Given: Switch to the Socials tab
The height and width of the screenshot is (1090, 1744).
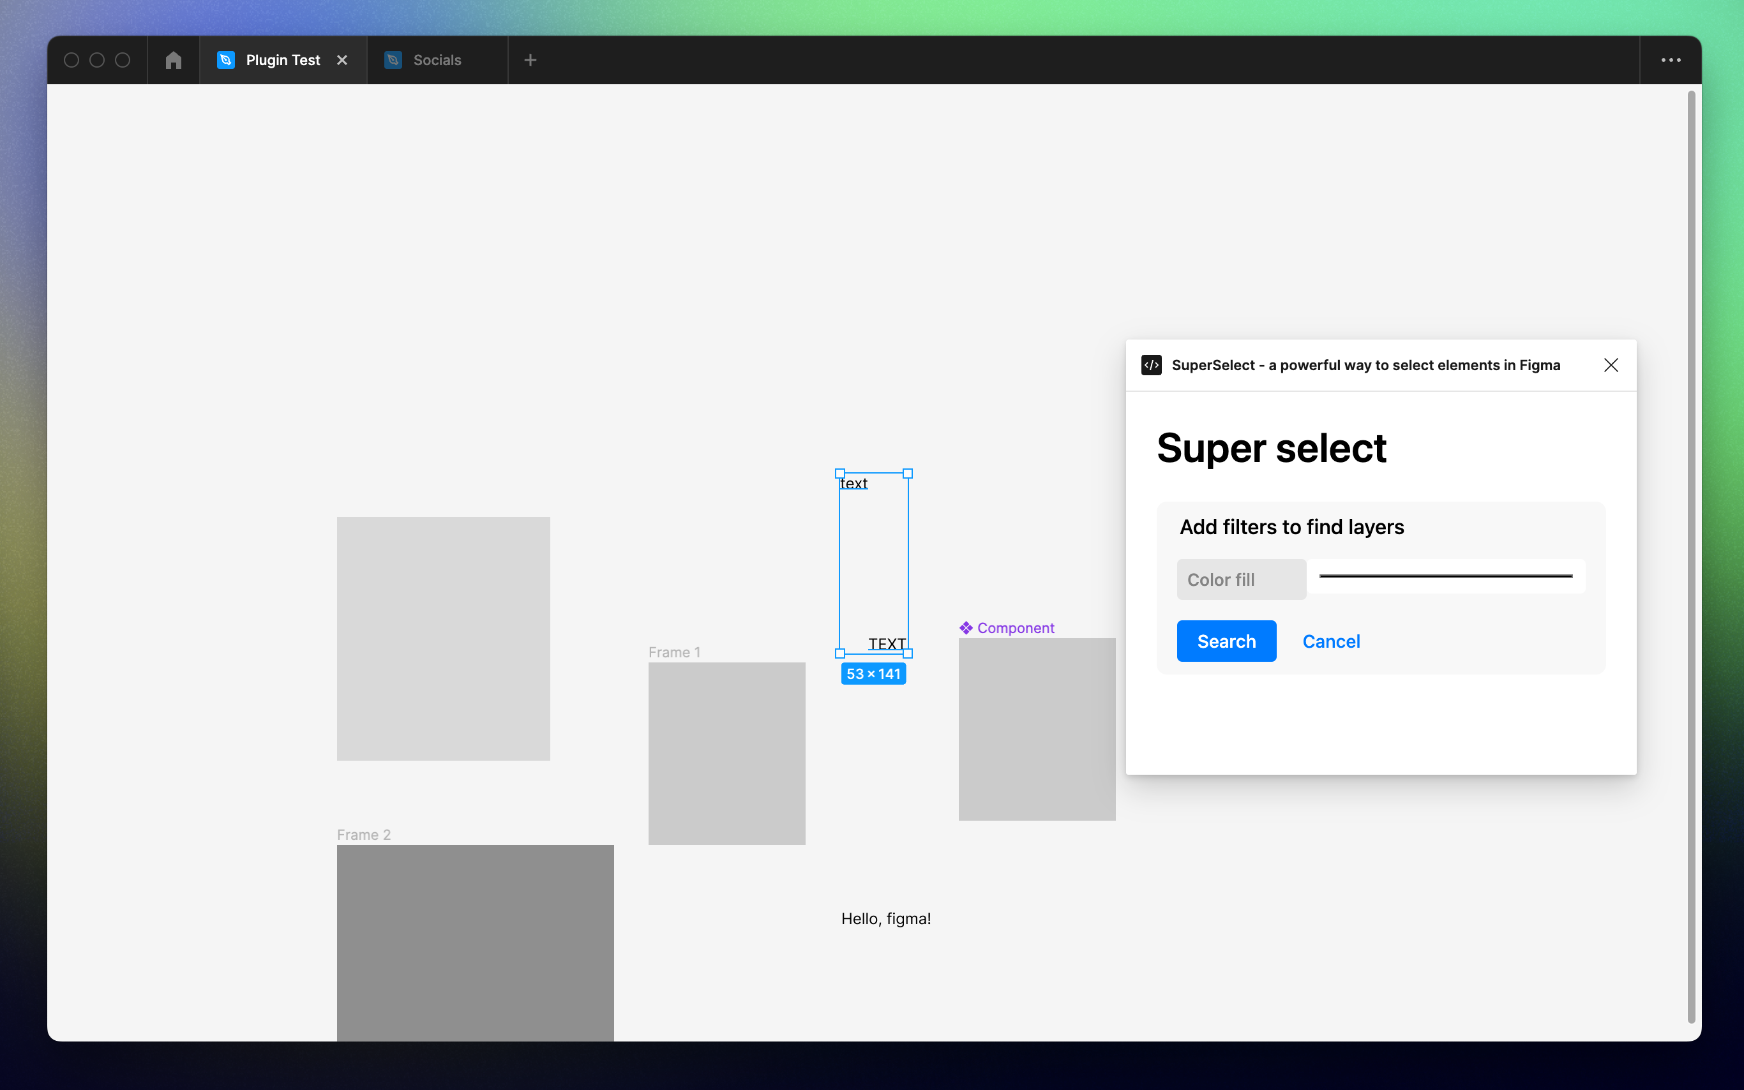Looking at the screenshot, I should (437, 60).
